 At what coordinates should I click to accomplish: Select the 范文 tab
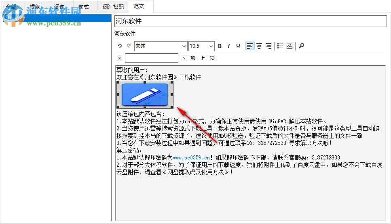tap(139, 6)
